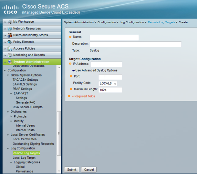Click the System Administration icon
Viewport: 197px width, 174px height.
10,62
